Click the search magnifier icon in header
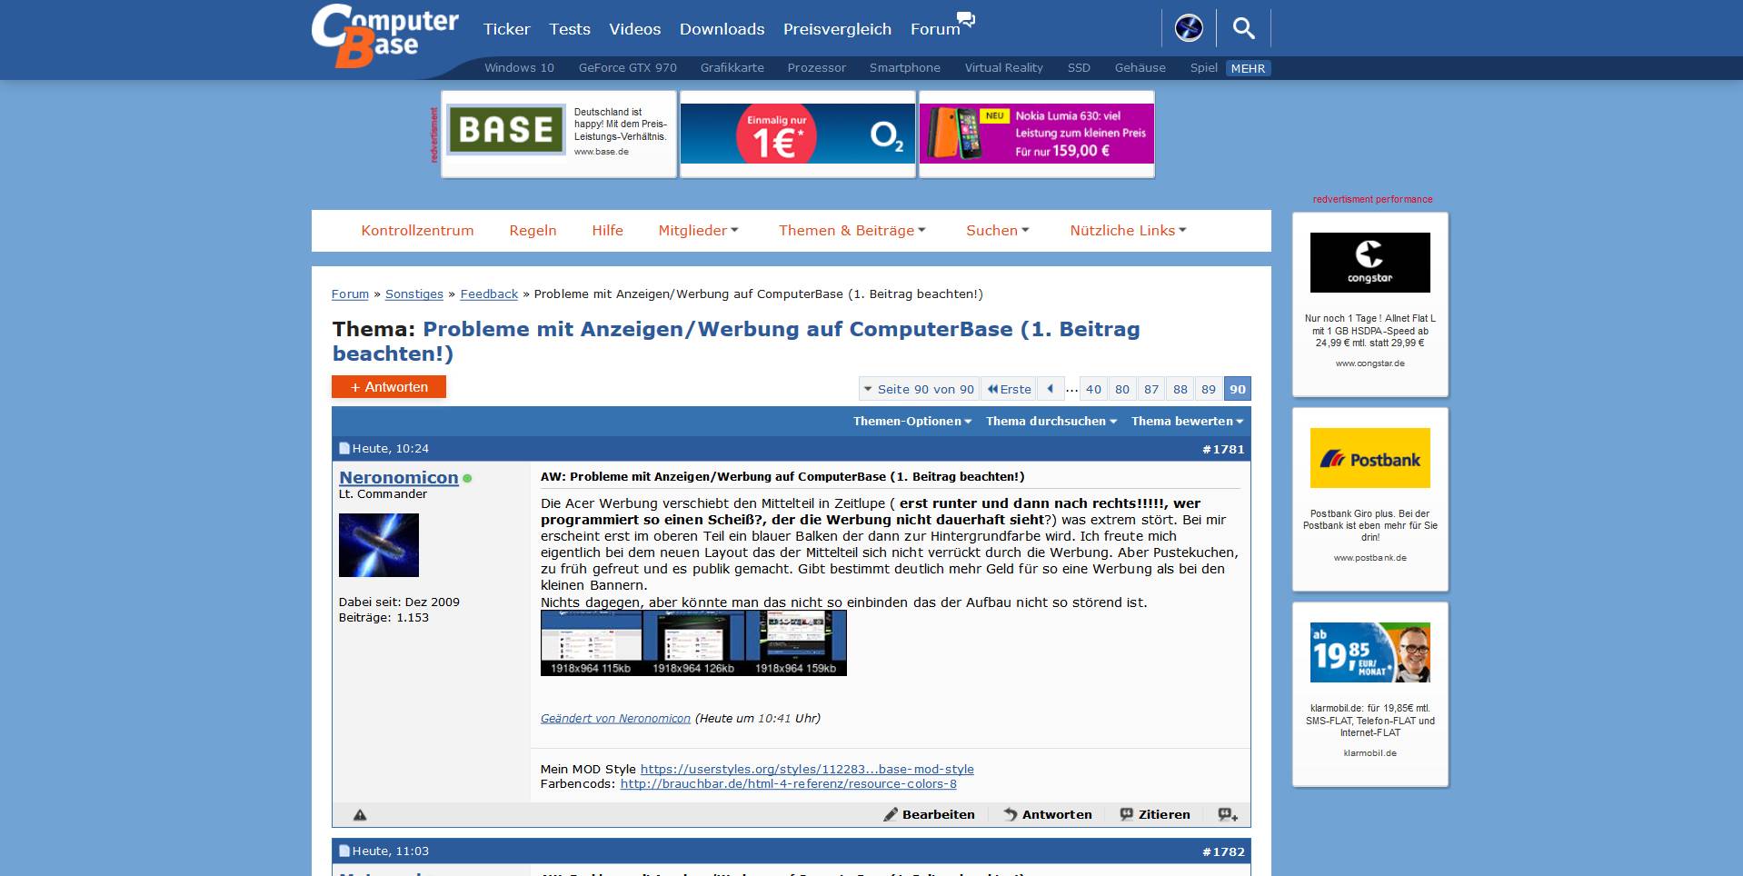1743x876 pixels. click(1243, 28)
